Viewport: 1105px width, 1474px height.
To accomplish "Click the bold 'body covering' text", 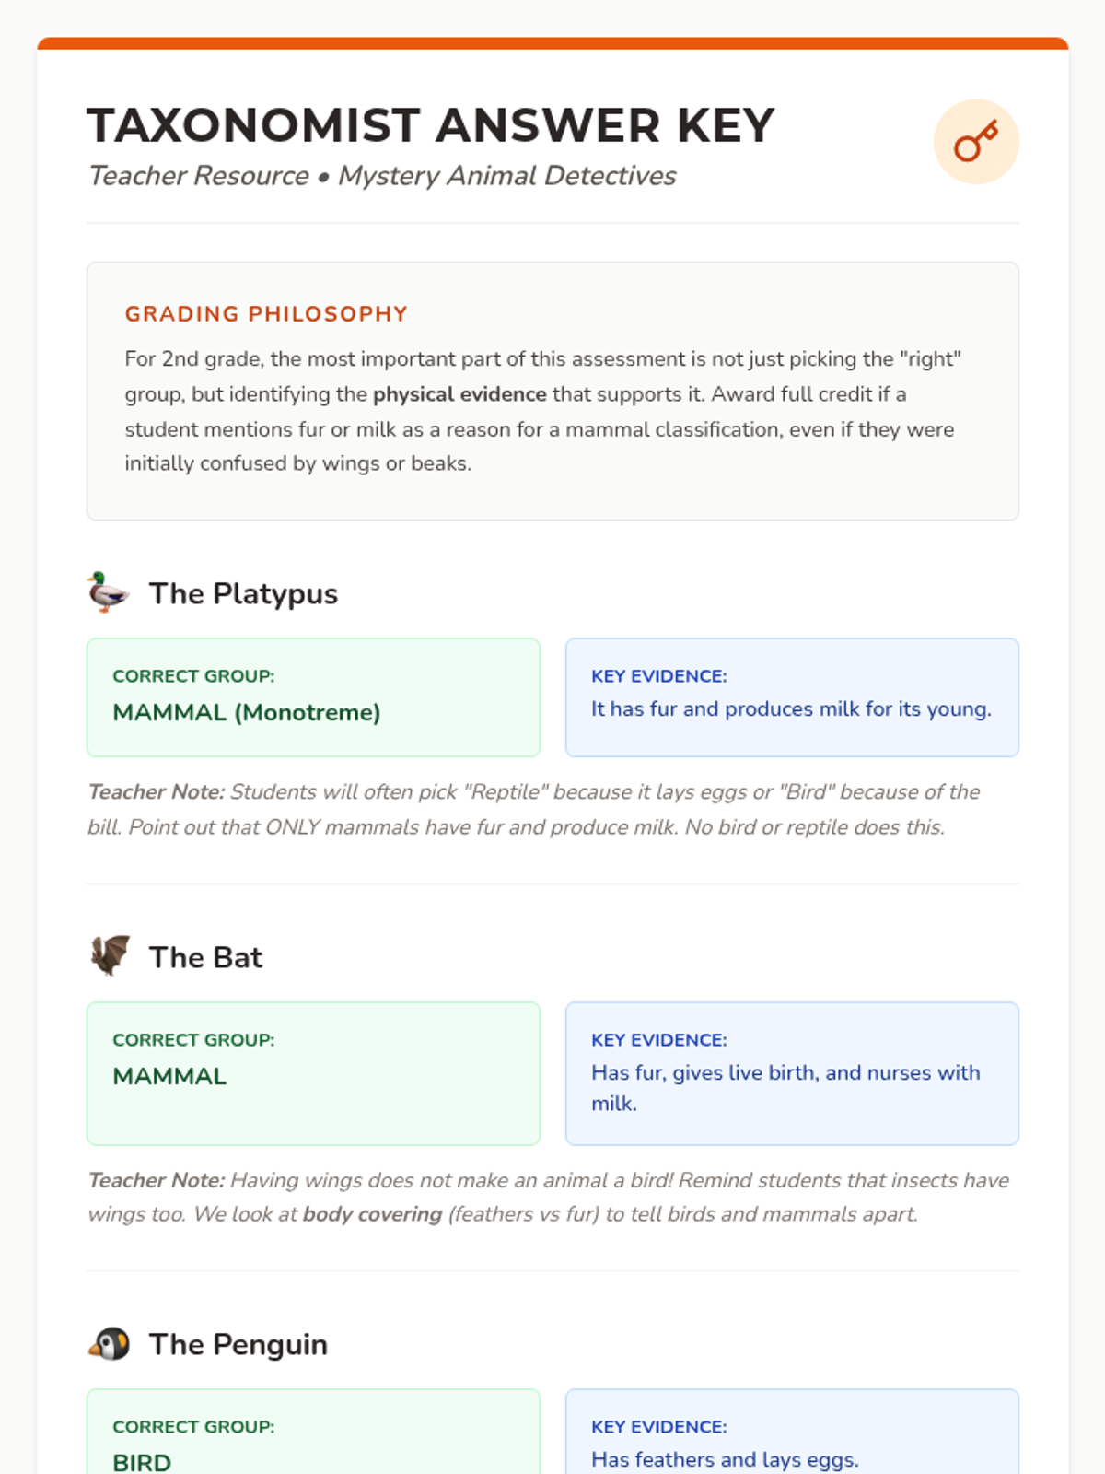I will 373,1214.
